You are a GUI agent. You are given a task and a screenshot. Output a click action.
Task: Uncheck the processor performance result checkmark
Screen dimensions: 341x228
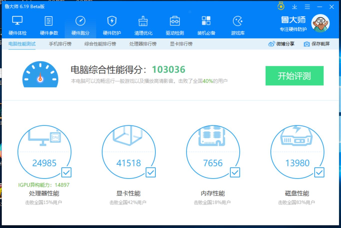66,172
